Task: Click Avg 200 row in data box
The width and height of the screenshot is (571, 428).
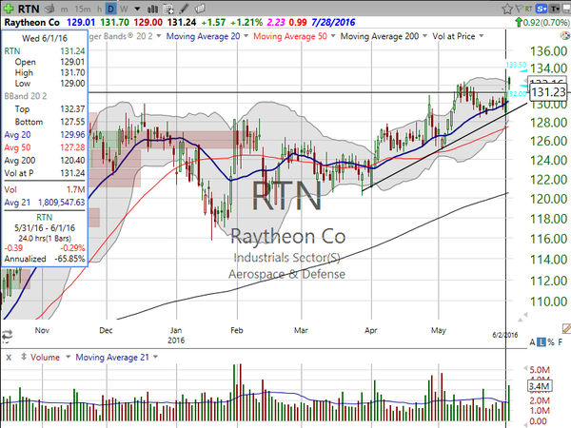Action: (x=45, y=161)
